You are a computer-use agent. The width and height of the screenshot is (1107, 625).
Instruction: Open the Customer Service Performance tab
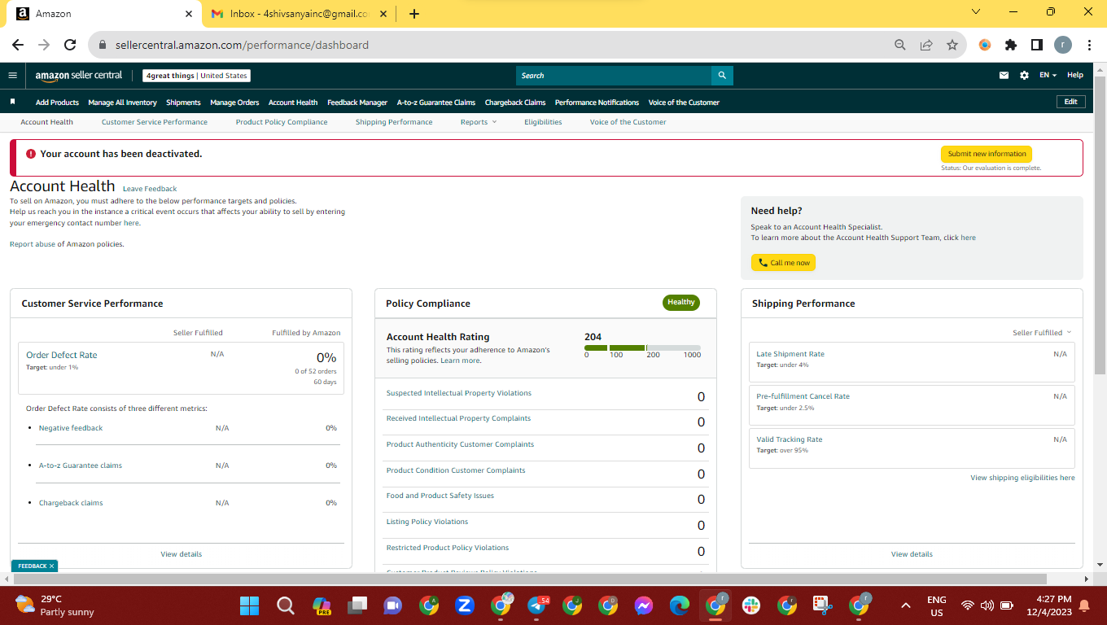(x=155, y=122)
